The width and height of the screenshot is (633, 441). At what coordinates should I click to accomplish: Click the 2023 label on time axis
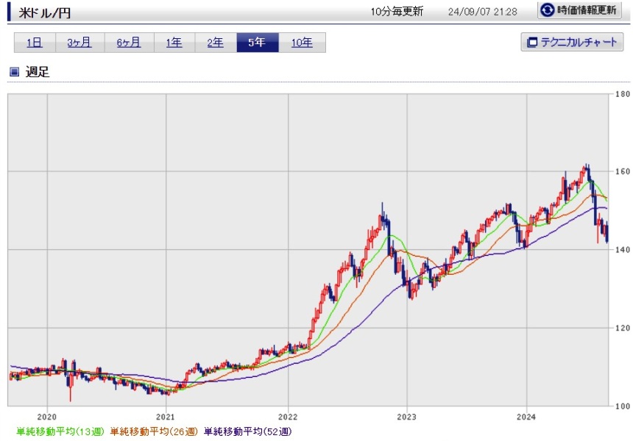pyautogui.click(x=407, y=415)
